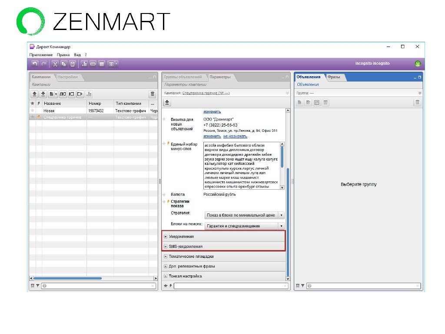Screen dimensions: 445x334
Task: Click the filter input below the Объявления panel
Action: coord(364,286)
